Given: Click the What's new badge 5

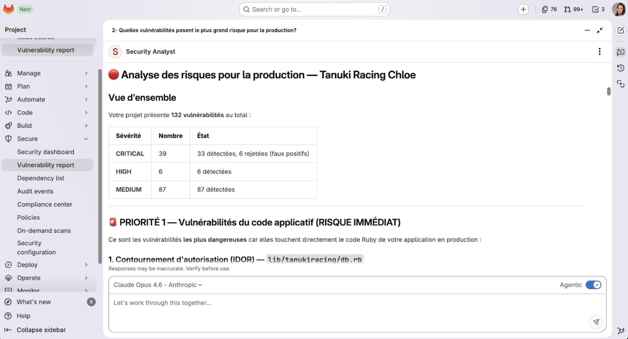Looking at the screenshot, I should [x=91, y=302].
